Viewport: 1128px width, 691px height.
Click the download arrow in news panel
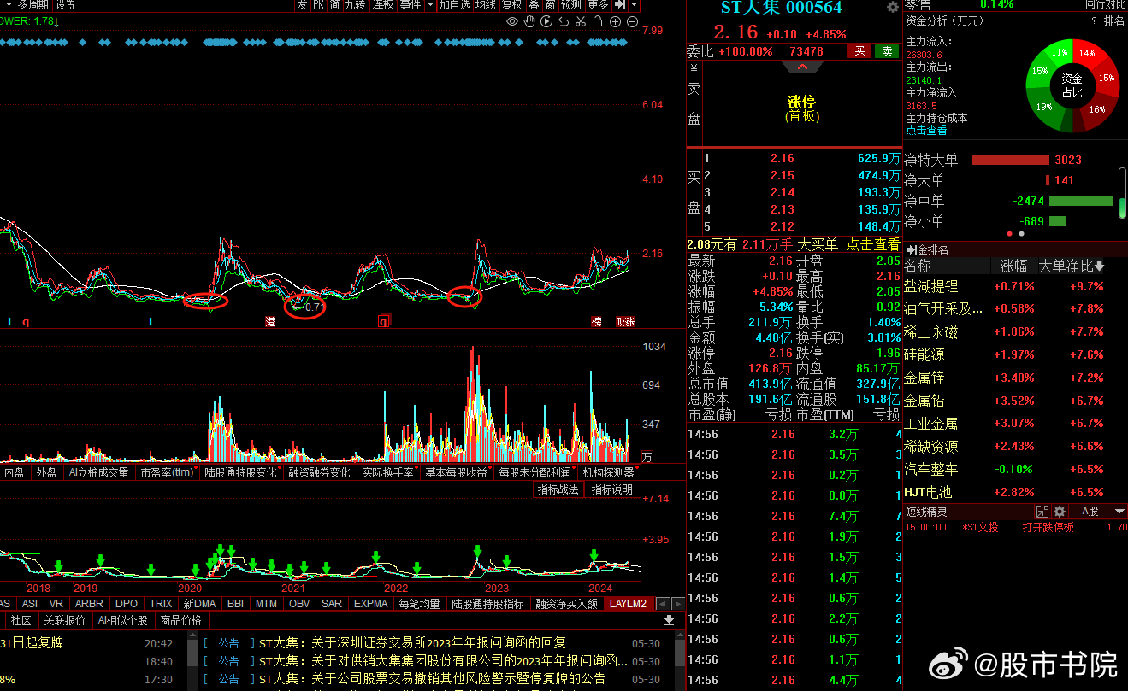[x=670, y=620]
